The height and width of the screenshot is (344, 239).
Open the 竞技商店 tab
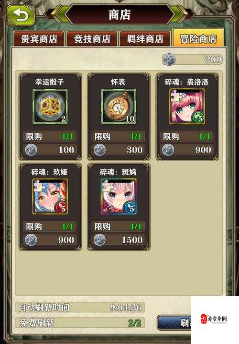click(92, 39)
